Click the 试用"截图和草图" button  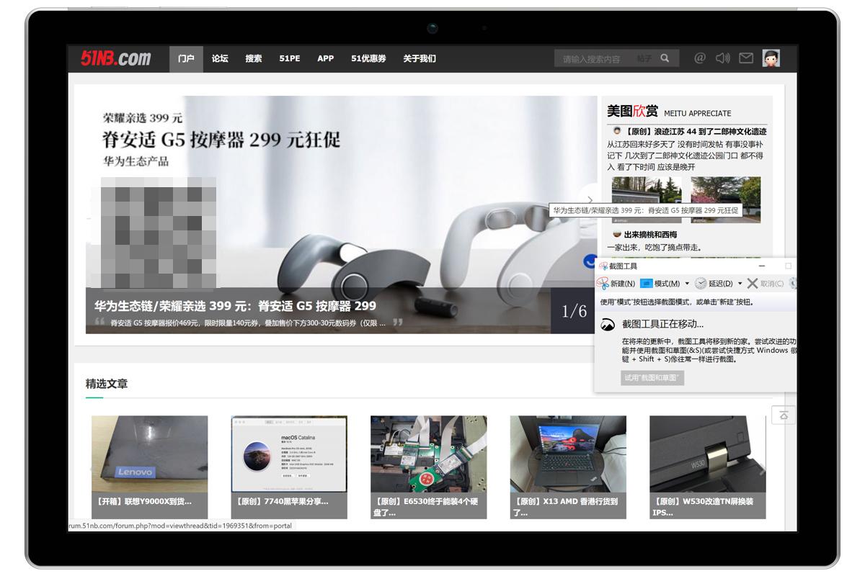click(652, 378)
